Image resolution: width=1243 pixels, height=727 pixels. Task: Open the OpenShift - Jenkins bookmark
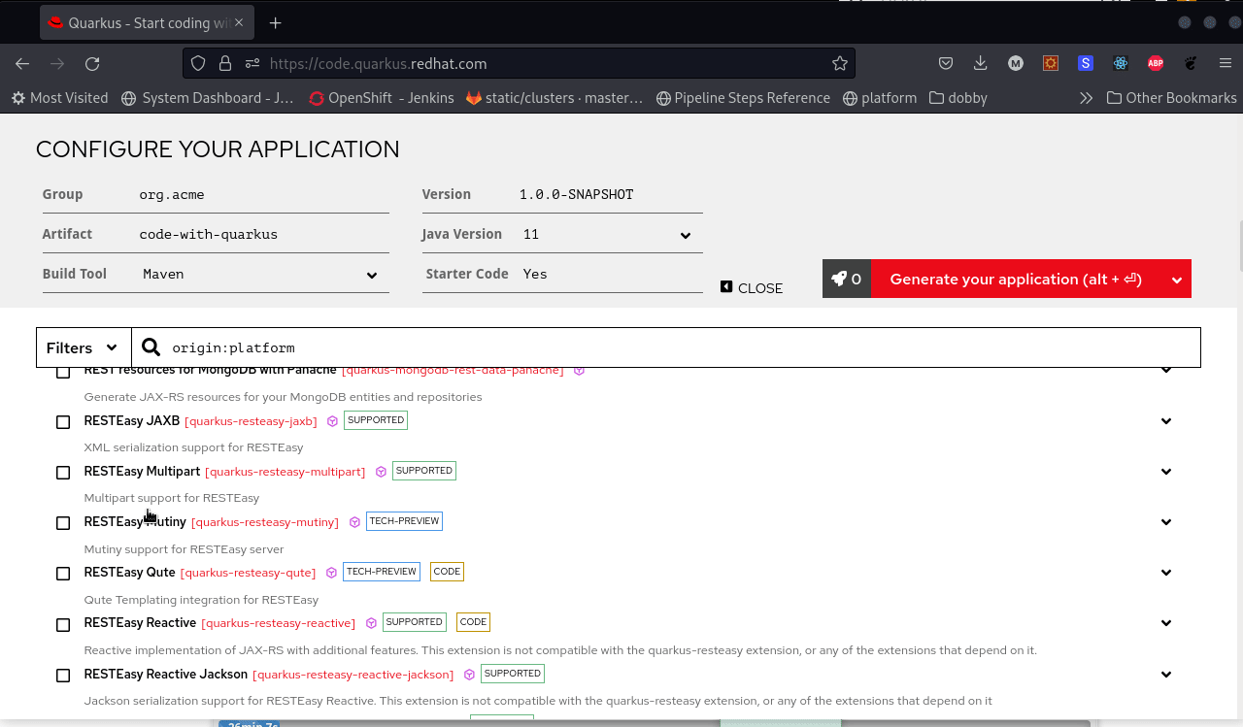pos(382,98)
